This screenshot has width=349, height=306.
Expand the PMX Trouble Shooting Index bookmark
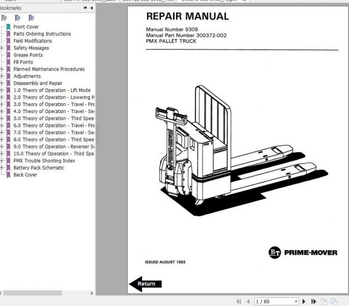pyautogui.click(x=1, y=161)
